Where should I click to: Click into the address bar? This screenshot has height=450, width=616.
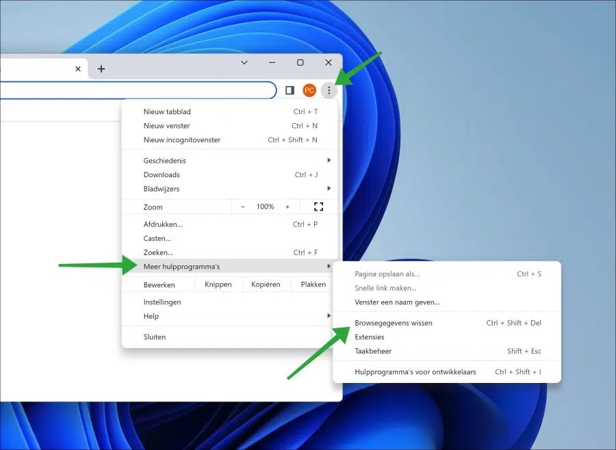click(x=138, y=90)
